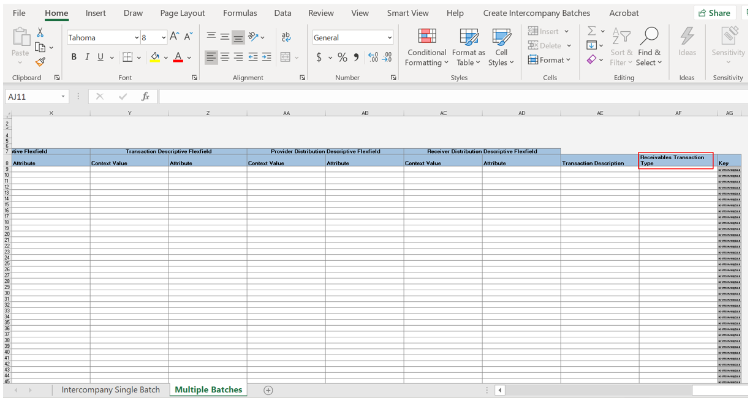Click the Cut scissors icon
The width and height of the screenshot is (750, 398).
(40, 32)
